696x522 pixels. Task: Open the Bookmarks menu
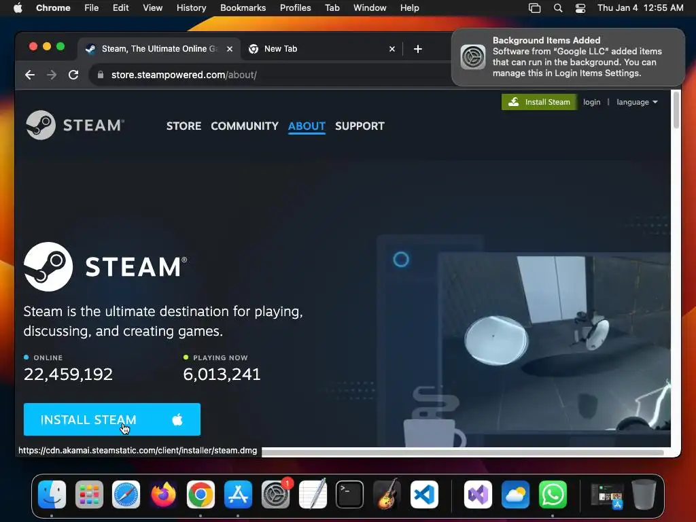(x=243, y=8)
